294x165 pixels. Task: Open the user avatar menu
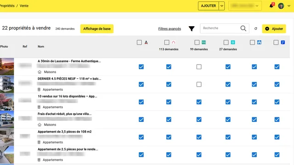[x=281, y=6]
